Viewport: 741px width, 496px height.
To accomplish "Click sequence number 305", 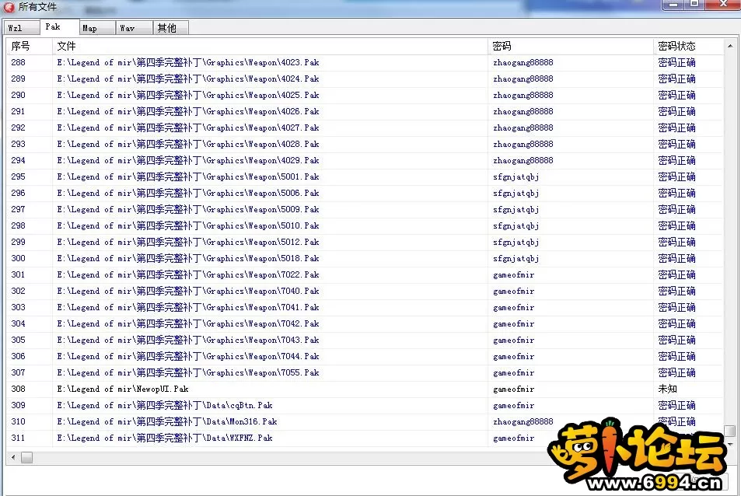I will click(19, 340).
